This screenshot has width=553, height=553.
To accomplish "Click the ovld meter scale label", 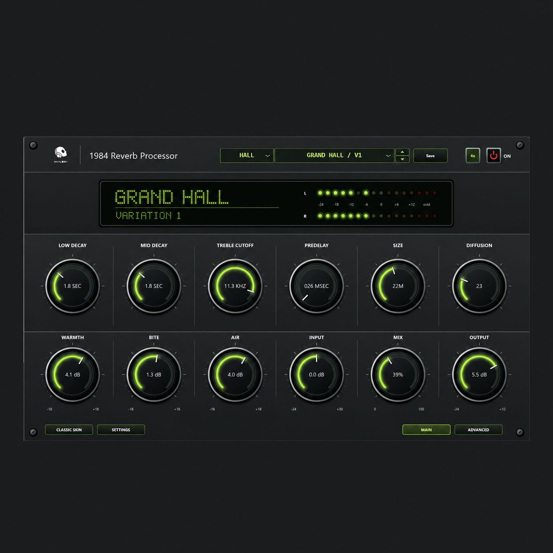I will tap(426, 205).
